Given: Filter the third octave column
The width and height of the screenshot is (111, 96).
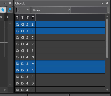Looking at the screenshot, I should (28, 18).
